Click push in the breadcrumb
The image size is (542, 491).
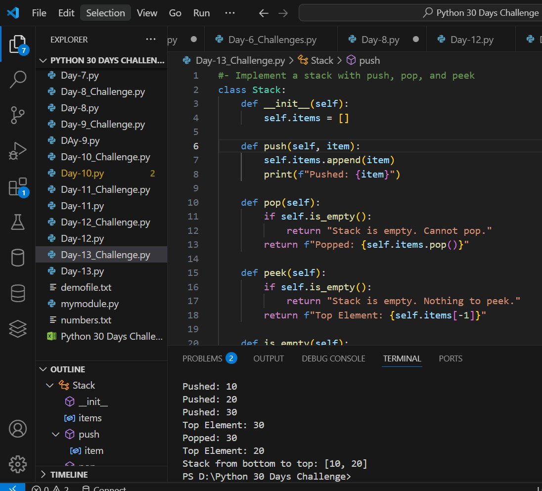[x=369, y=60]
